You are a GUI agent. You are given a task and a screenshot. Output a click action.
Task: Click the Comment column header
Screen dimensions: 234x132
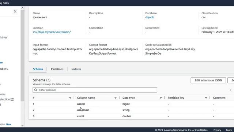(x=219, y=98)
